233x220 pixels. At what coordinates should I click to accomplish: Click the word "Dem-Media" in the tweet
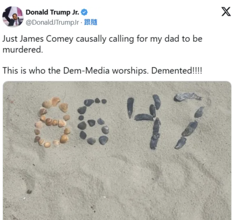pos(86,70)
